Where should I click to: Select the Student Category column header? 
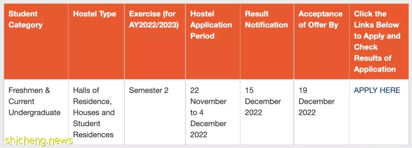pos(36,41)
